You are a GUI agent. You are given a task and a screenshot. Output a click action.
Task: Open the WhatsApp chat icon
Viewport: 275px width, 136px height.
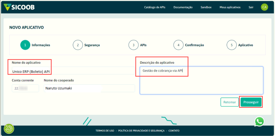tap(259, 121)
